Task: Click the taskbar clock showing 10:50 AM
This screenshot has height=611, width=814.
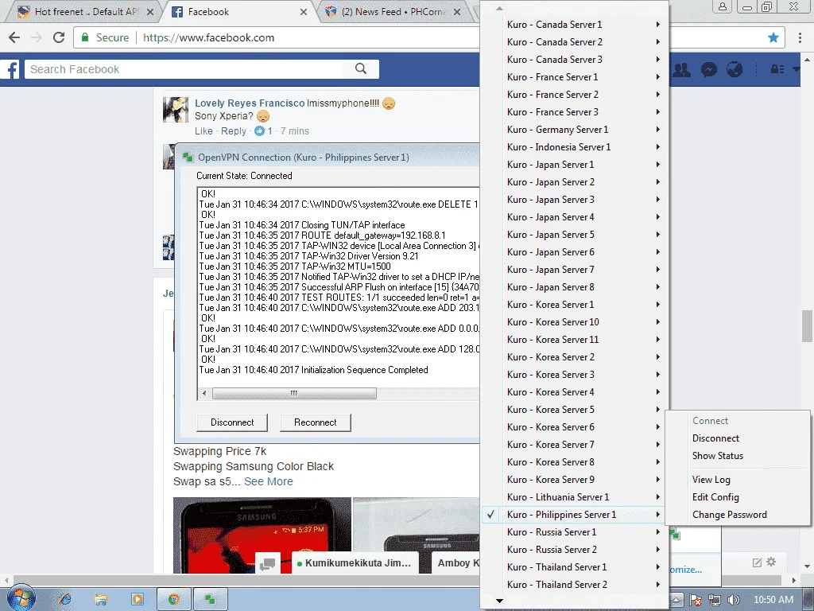Action: tap(773, 600)
